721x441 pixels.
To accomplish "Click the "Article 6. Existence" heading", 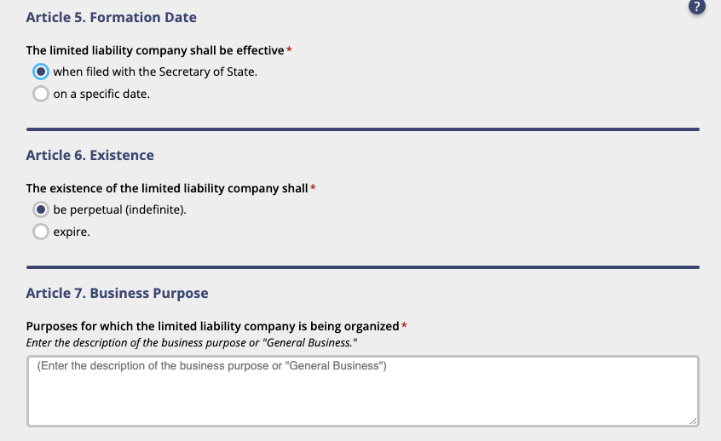I will [90, 155].
